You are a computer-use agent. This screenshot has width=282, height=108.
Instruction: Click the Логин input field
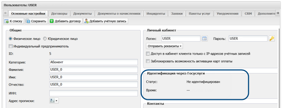point(181,38)
